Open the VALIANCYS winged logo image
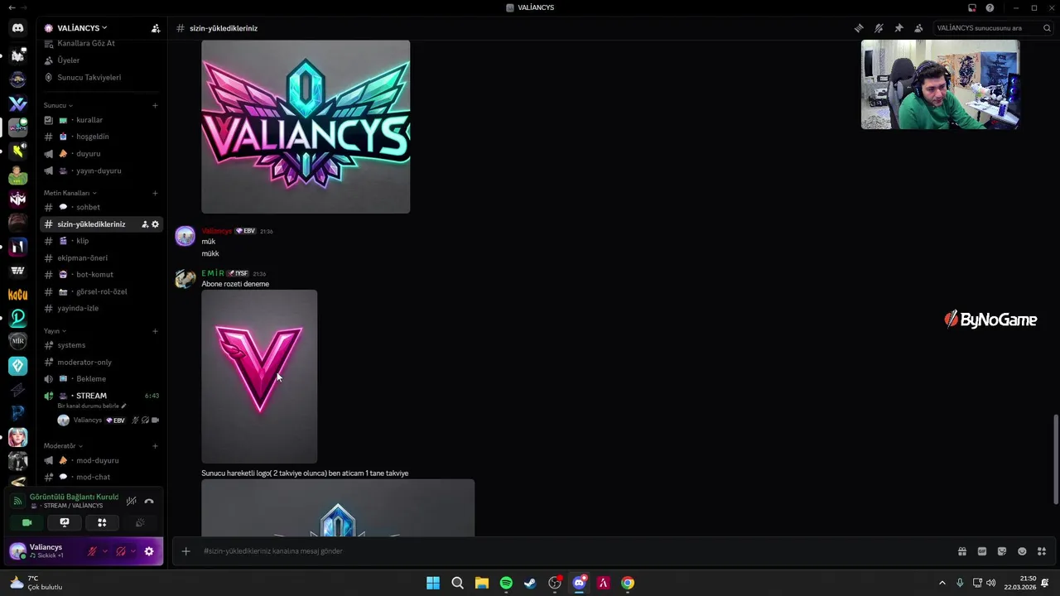This screenshot has height=596, width=1060. click(x=306, y=127)
